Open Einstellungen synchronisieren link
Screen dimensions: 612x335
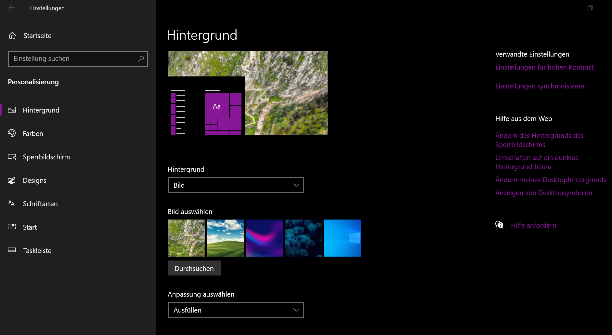(x=540, y=86)
